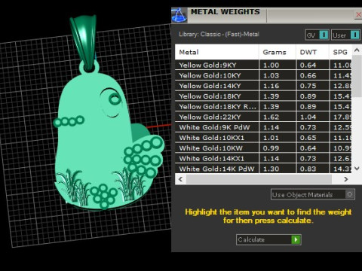Sort by the Metal column header
The width and height of the screenshot is (362, 271).
coord(216,52)
